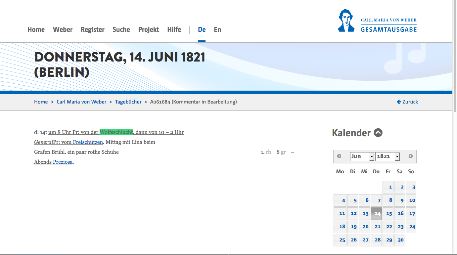Select June 12 in the calendar
This screenshot has width=457, height=255.
coord(353,214)
